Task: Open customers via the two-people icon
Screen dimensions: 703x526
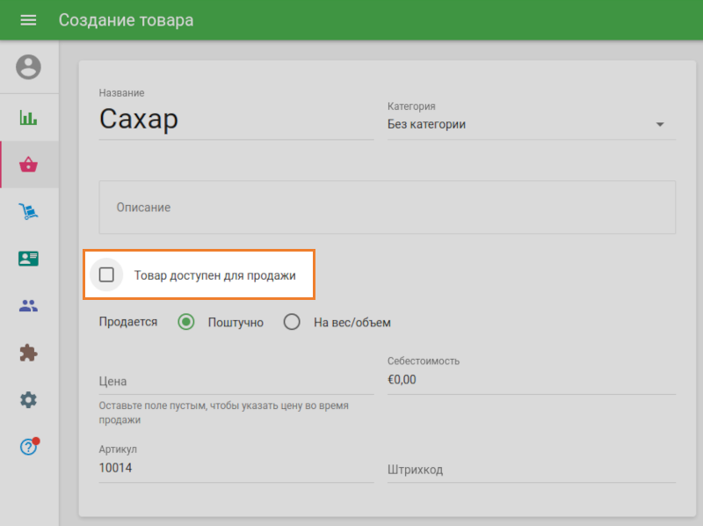Action: (29, 305)
